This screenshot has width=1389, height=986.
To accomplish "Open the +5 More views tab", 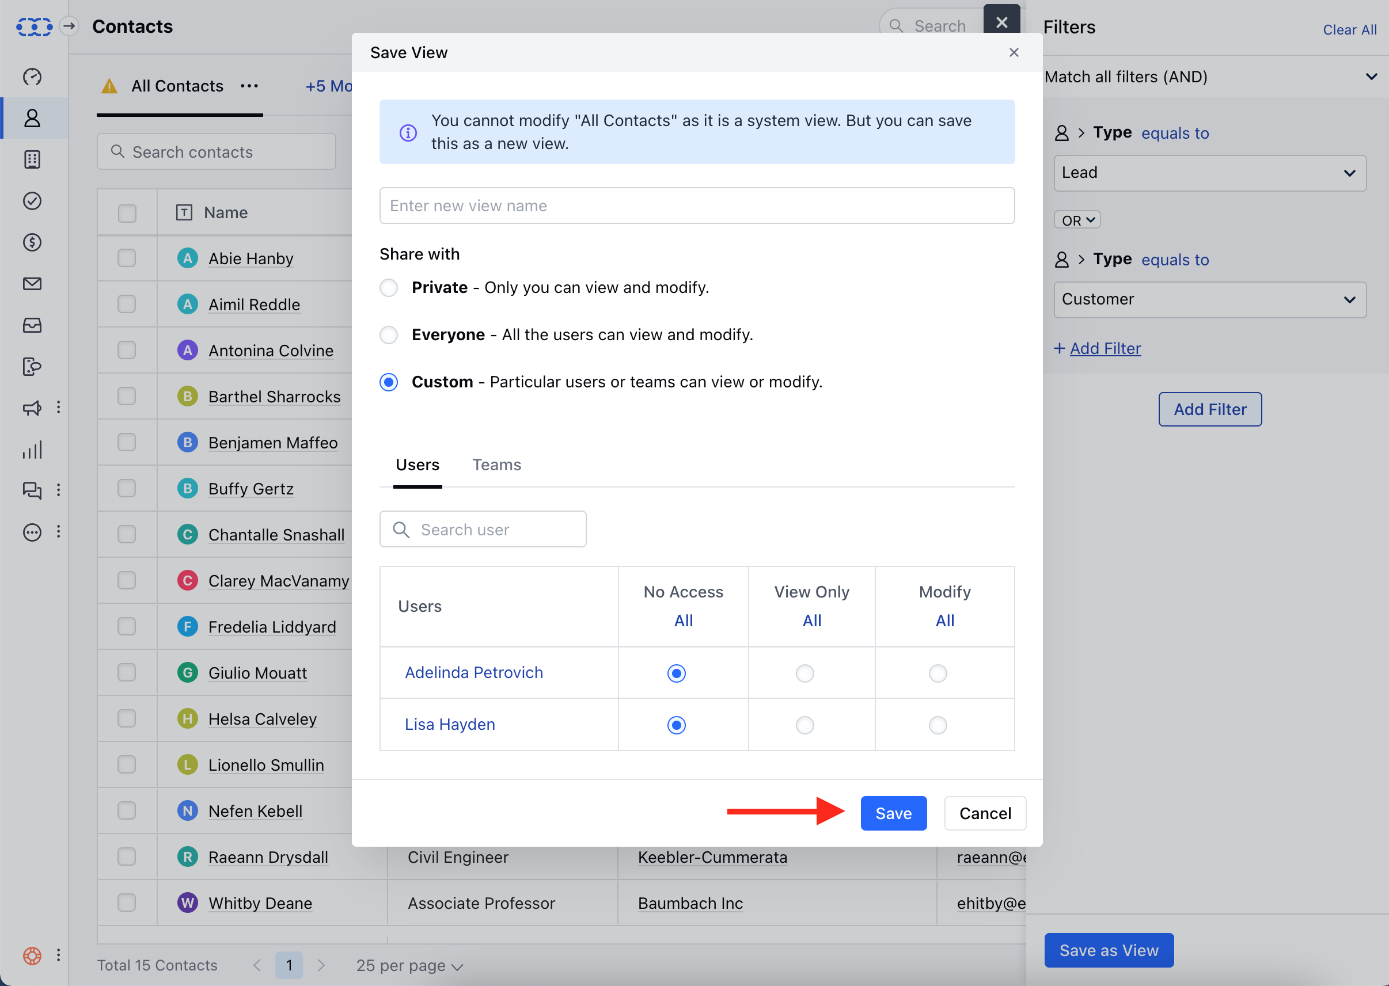I will (x=329, y=86).
